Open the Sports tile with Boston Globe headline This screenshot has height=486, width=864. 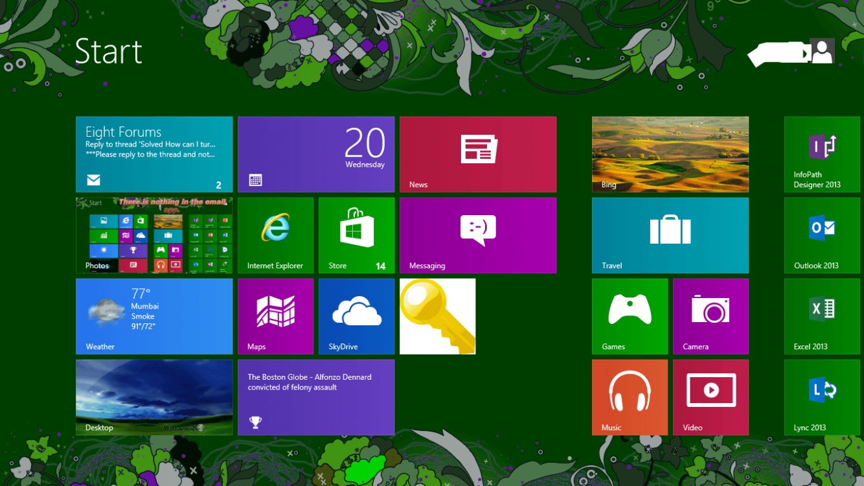pos(316,397)
